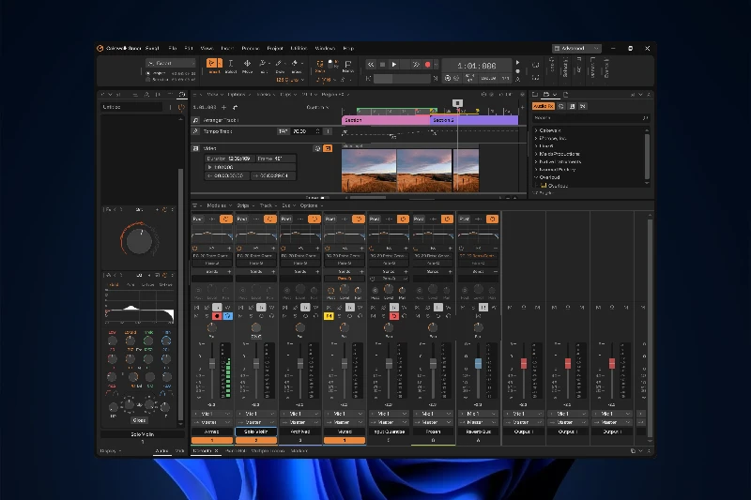
Task: Click the large orange knob in the inspector
Action: (139, 240)
